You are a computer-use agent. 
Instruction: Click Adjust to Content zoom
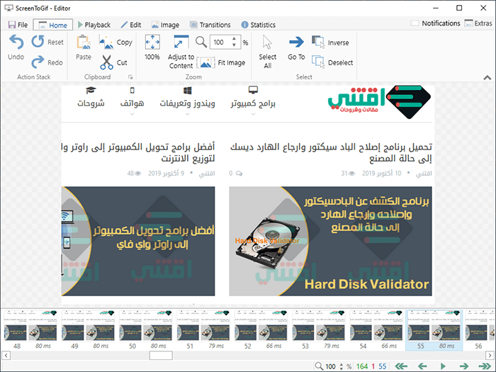(x=181, y=52)
